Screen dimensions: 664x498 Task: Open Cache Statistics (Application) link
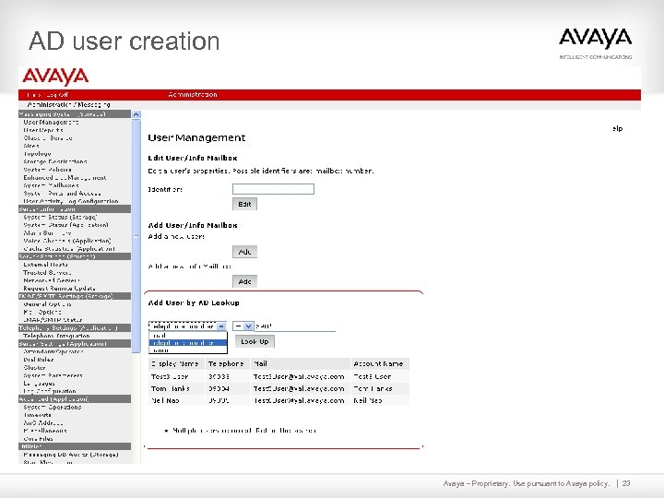coord(69,249)
